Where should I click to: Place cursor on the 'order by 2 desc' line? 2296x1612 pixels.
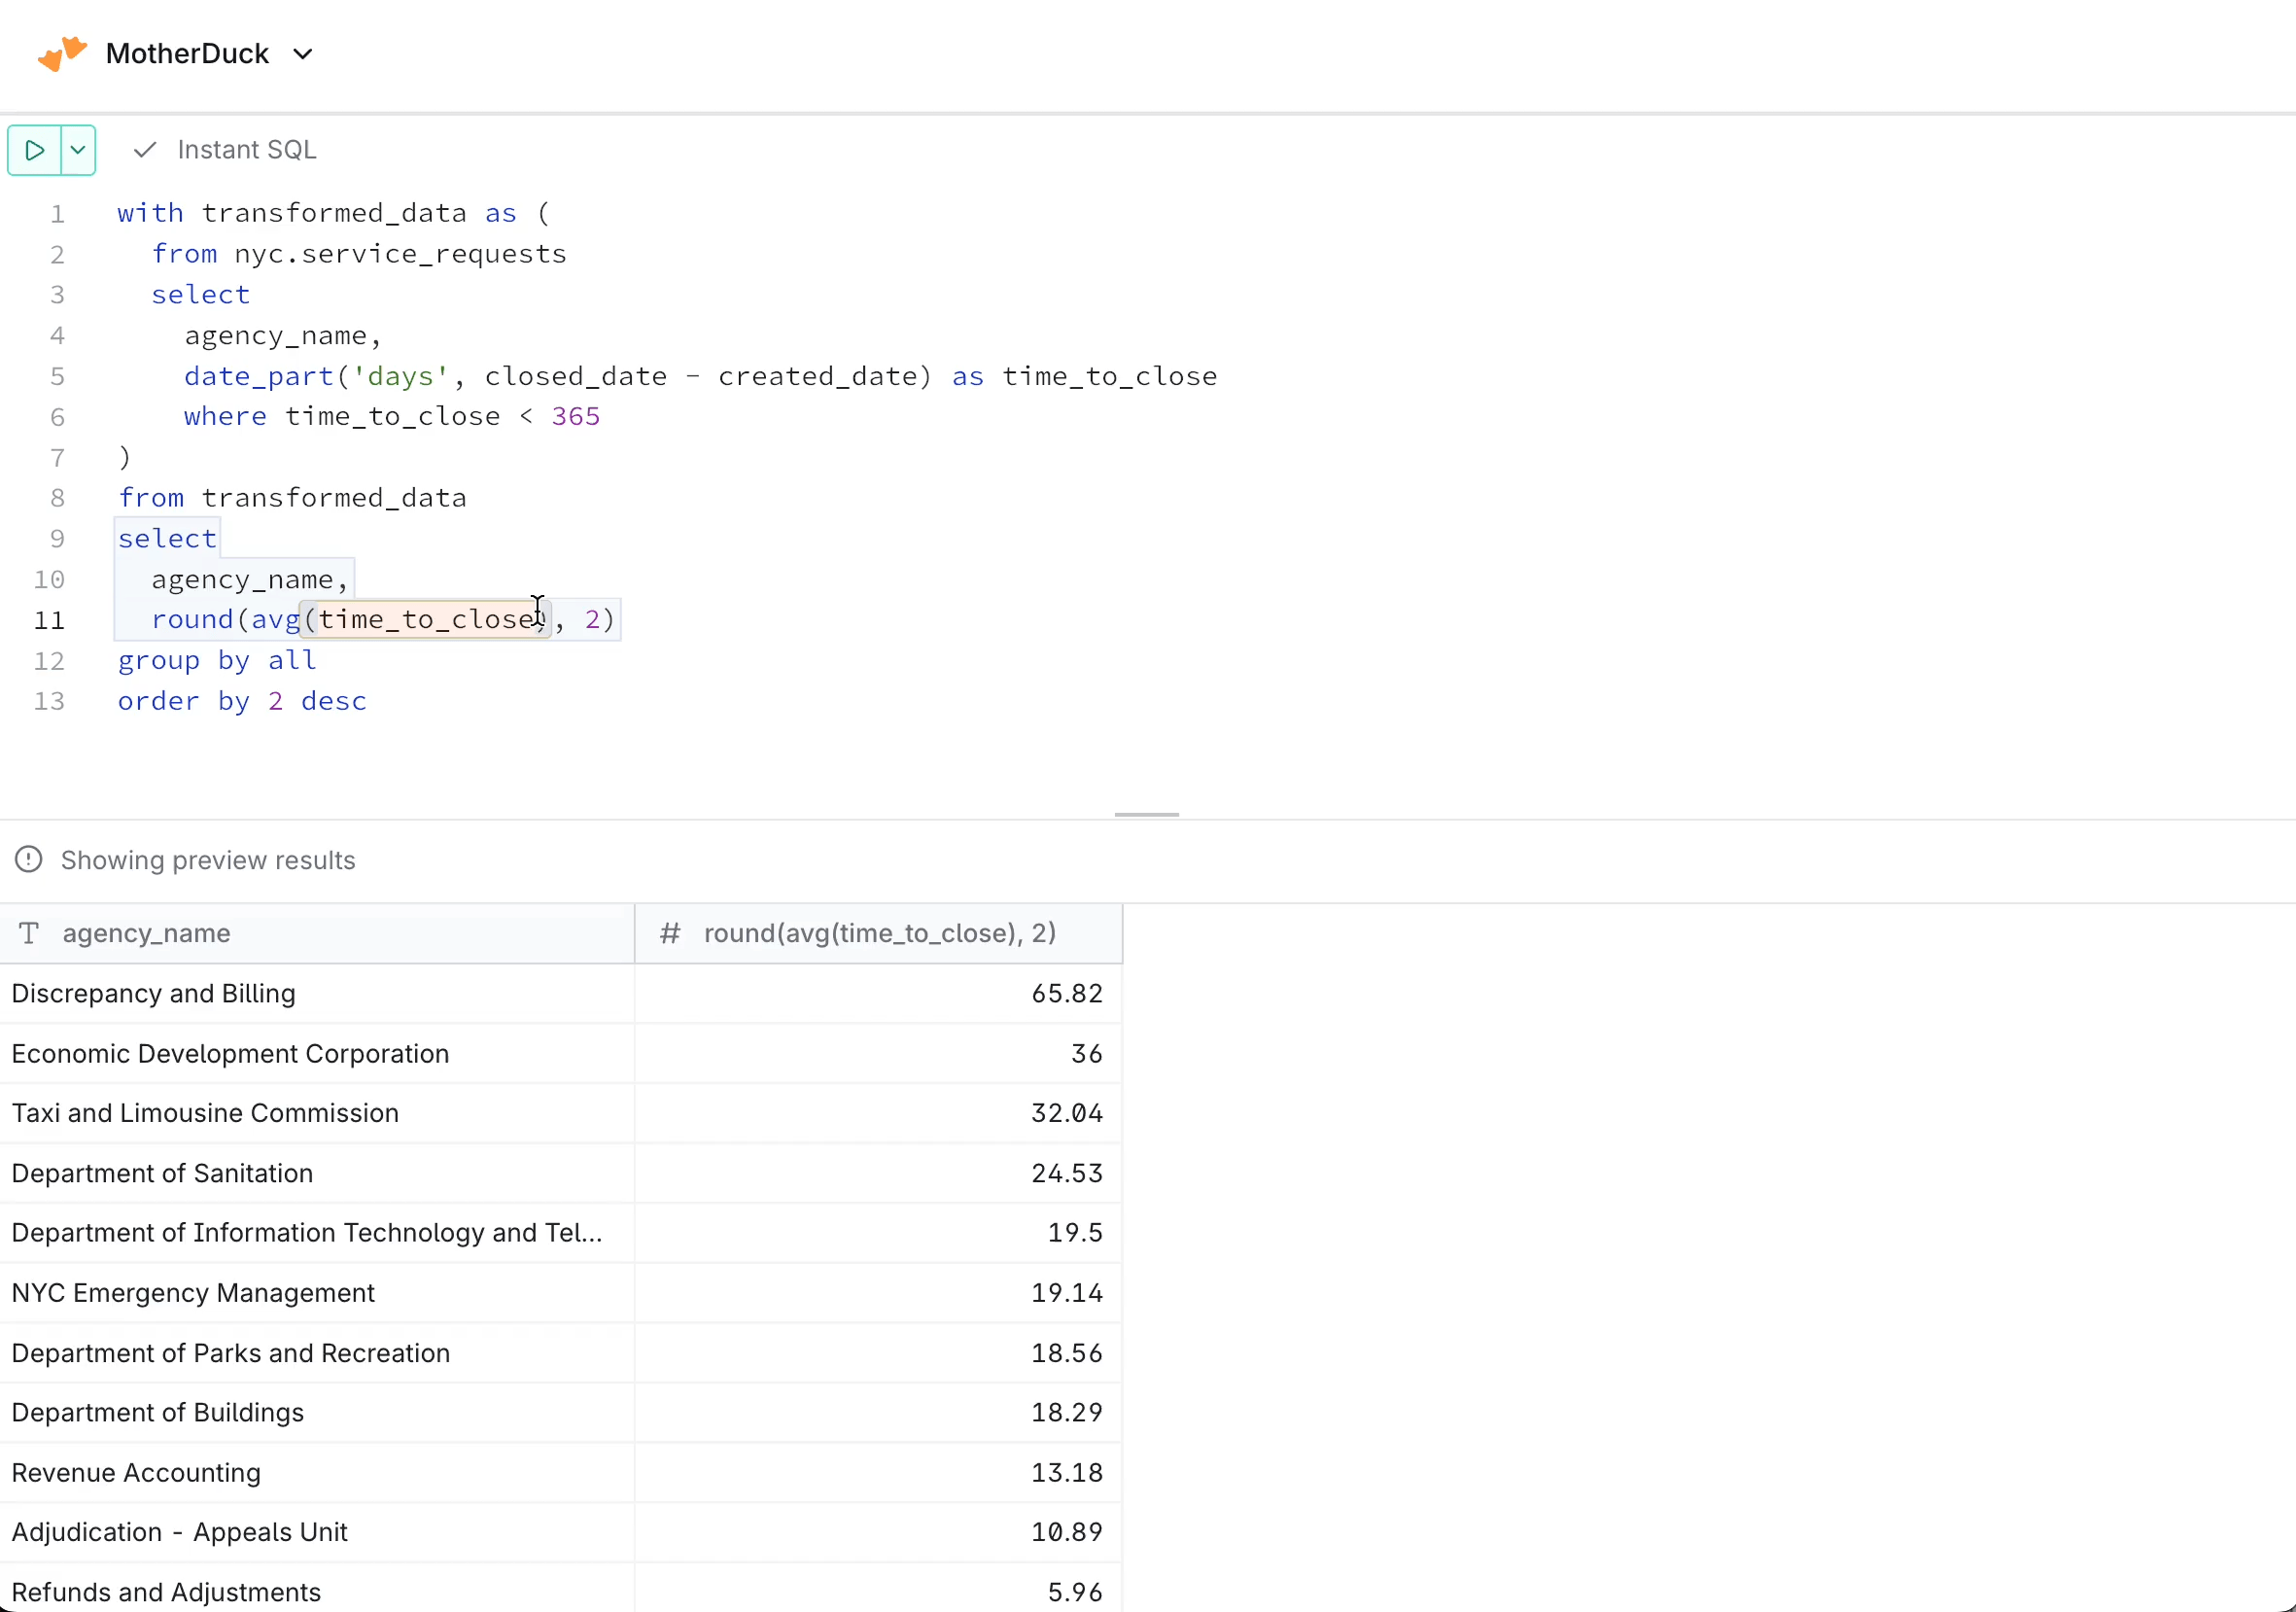coord(242,702)
